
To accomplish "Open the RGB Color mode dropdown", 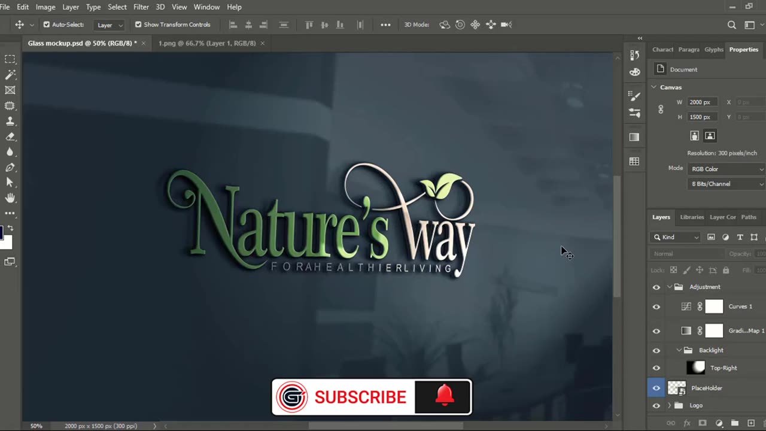I will (x=727, y=169).
